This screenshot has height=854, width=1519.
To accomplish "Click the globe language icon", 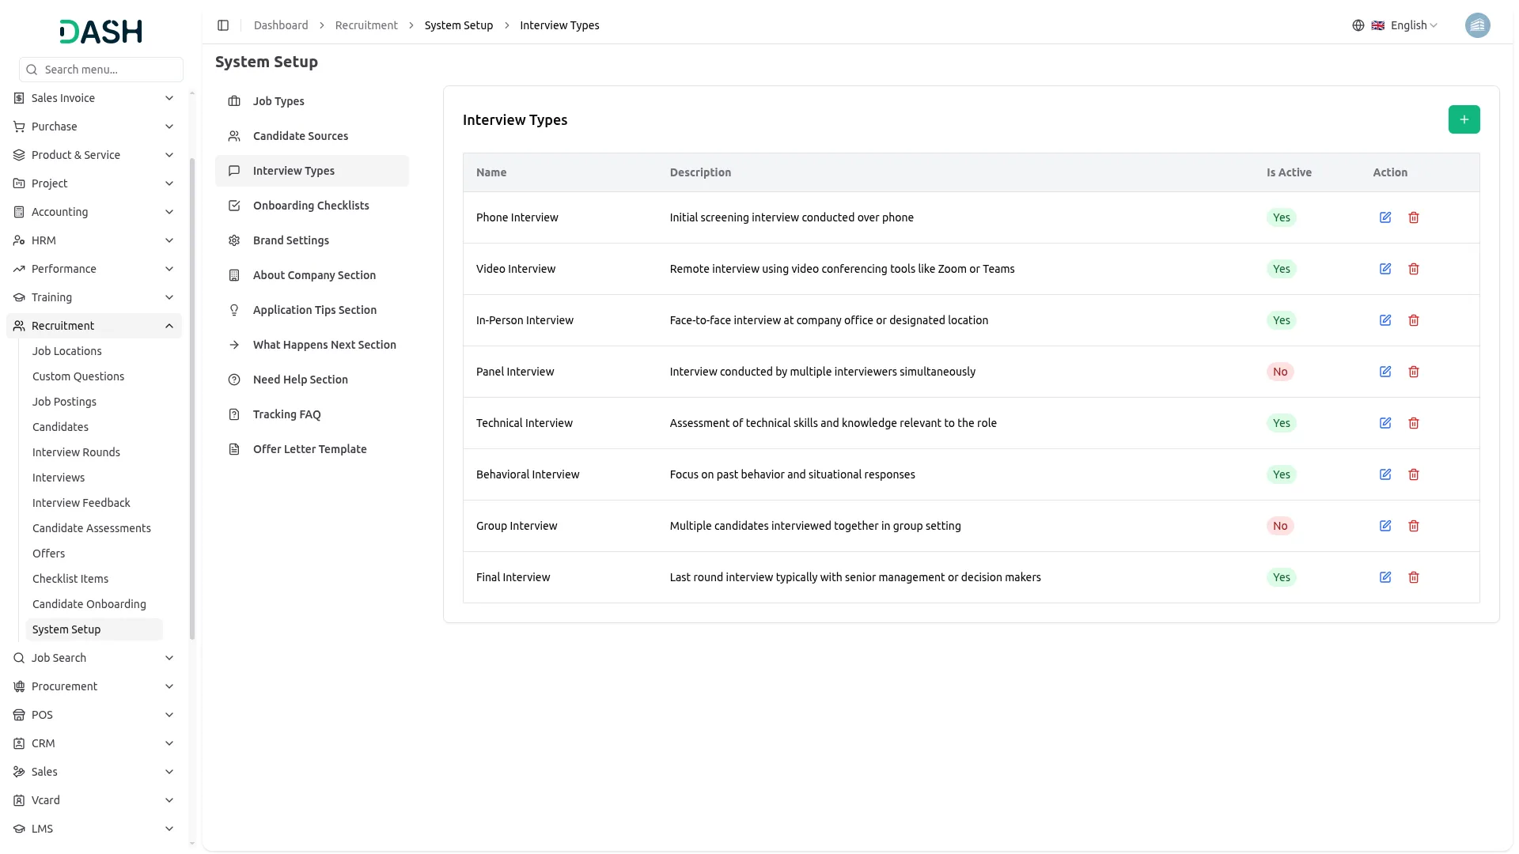I will coord(1358,25).
